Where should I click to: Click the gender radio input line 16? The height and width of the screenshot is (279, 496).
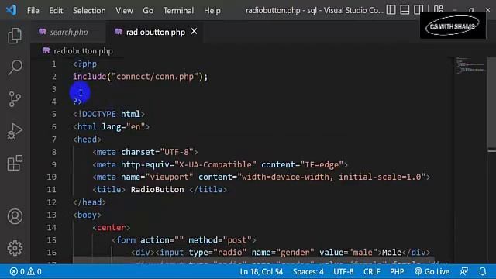(x=281, y=253)
